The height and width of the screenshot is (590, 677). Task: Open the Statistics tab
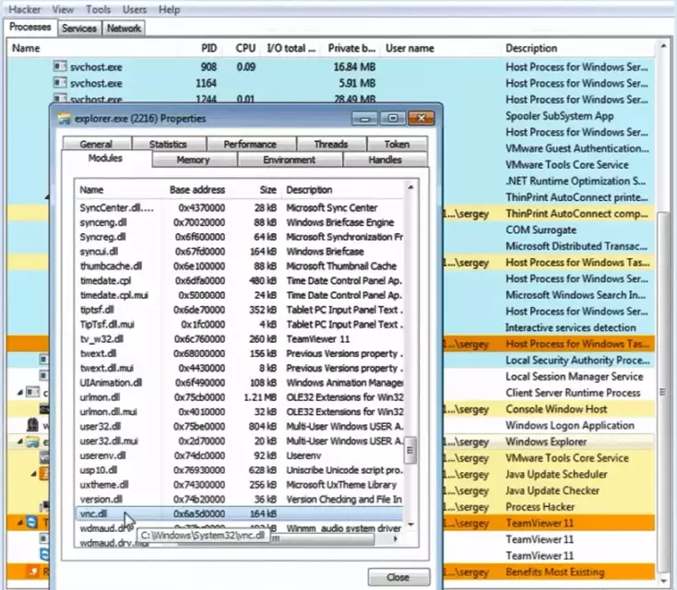pyautogui.click(x=168, y=144)
